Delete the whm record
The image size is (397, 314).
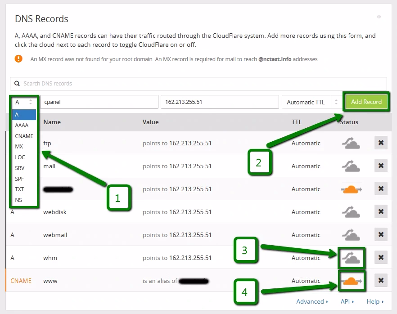(x=381, y=258)
